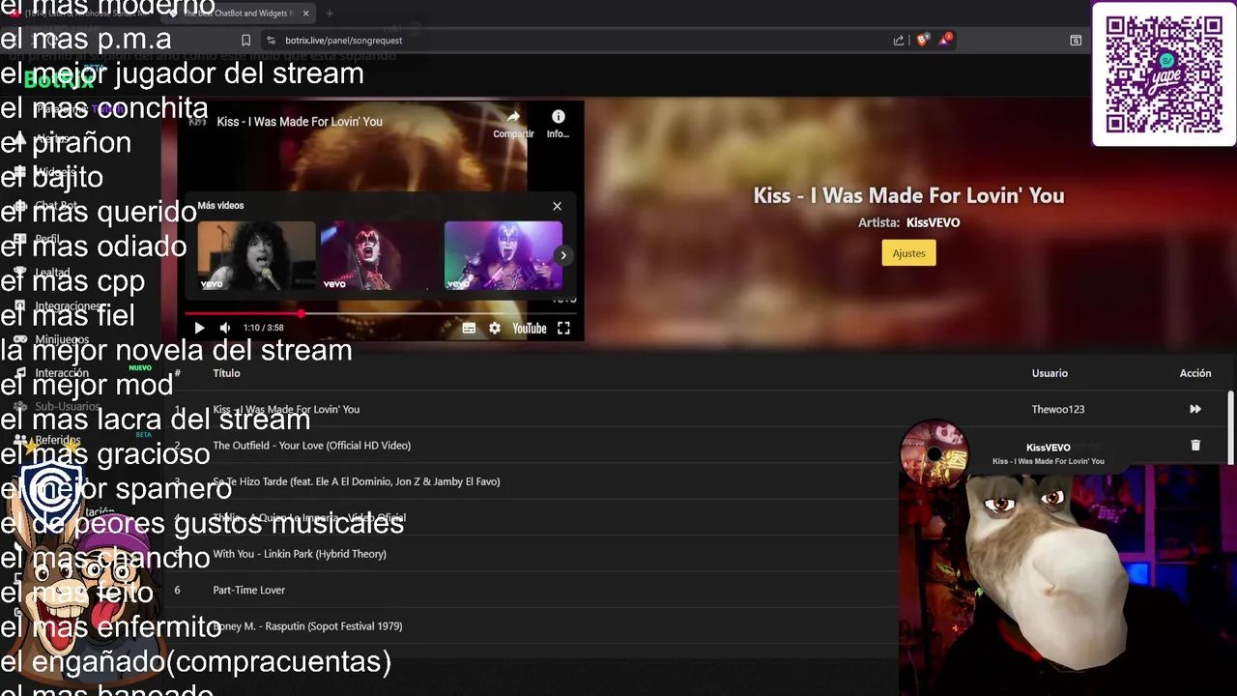Switch to The Best ChatBot and Widgets tab

(x=240, y=14)
